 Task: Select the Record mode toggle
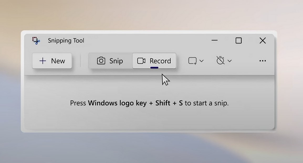pyautogui.click(x=154, y=61)
